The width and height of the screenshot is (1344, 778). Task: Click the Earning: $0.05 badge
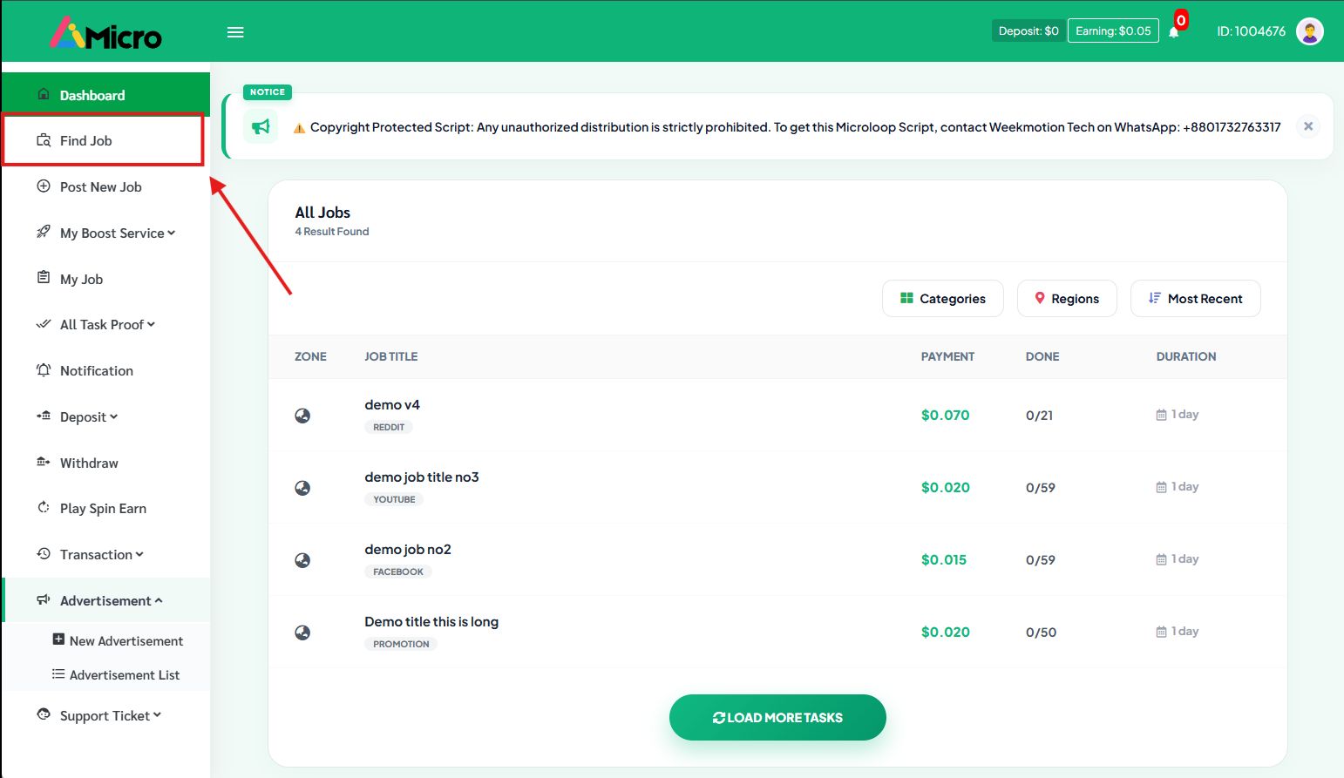[x=1113, y=30]
